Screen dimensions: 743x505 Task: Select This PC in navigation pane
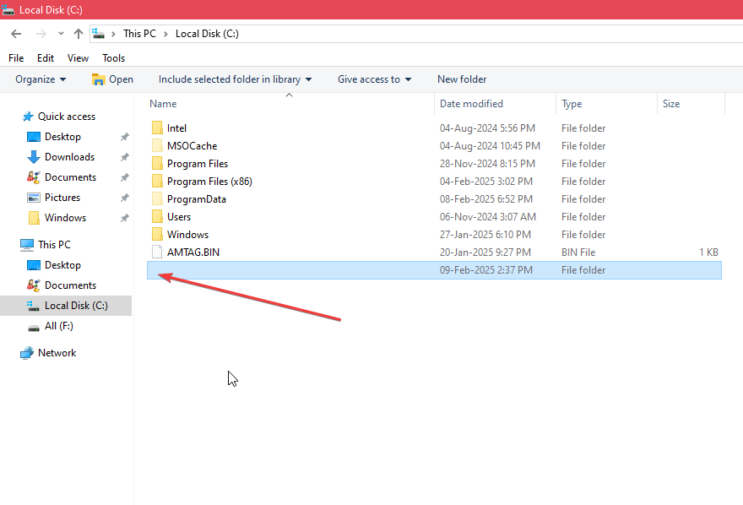pos(54,245)
